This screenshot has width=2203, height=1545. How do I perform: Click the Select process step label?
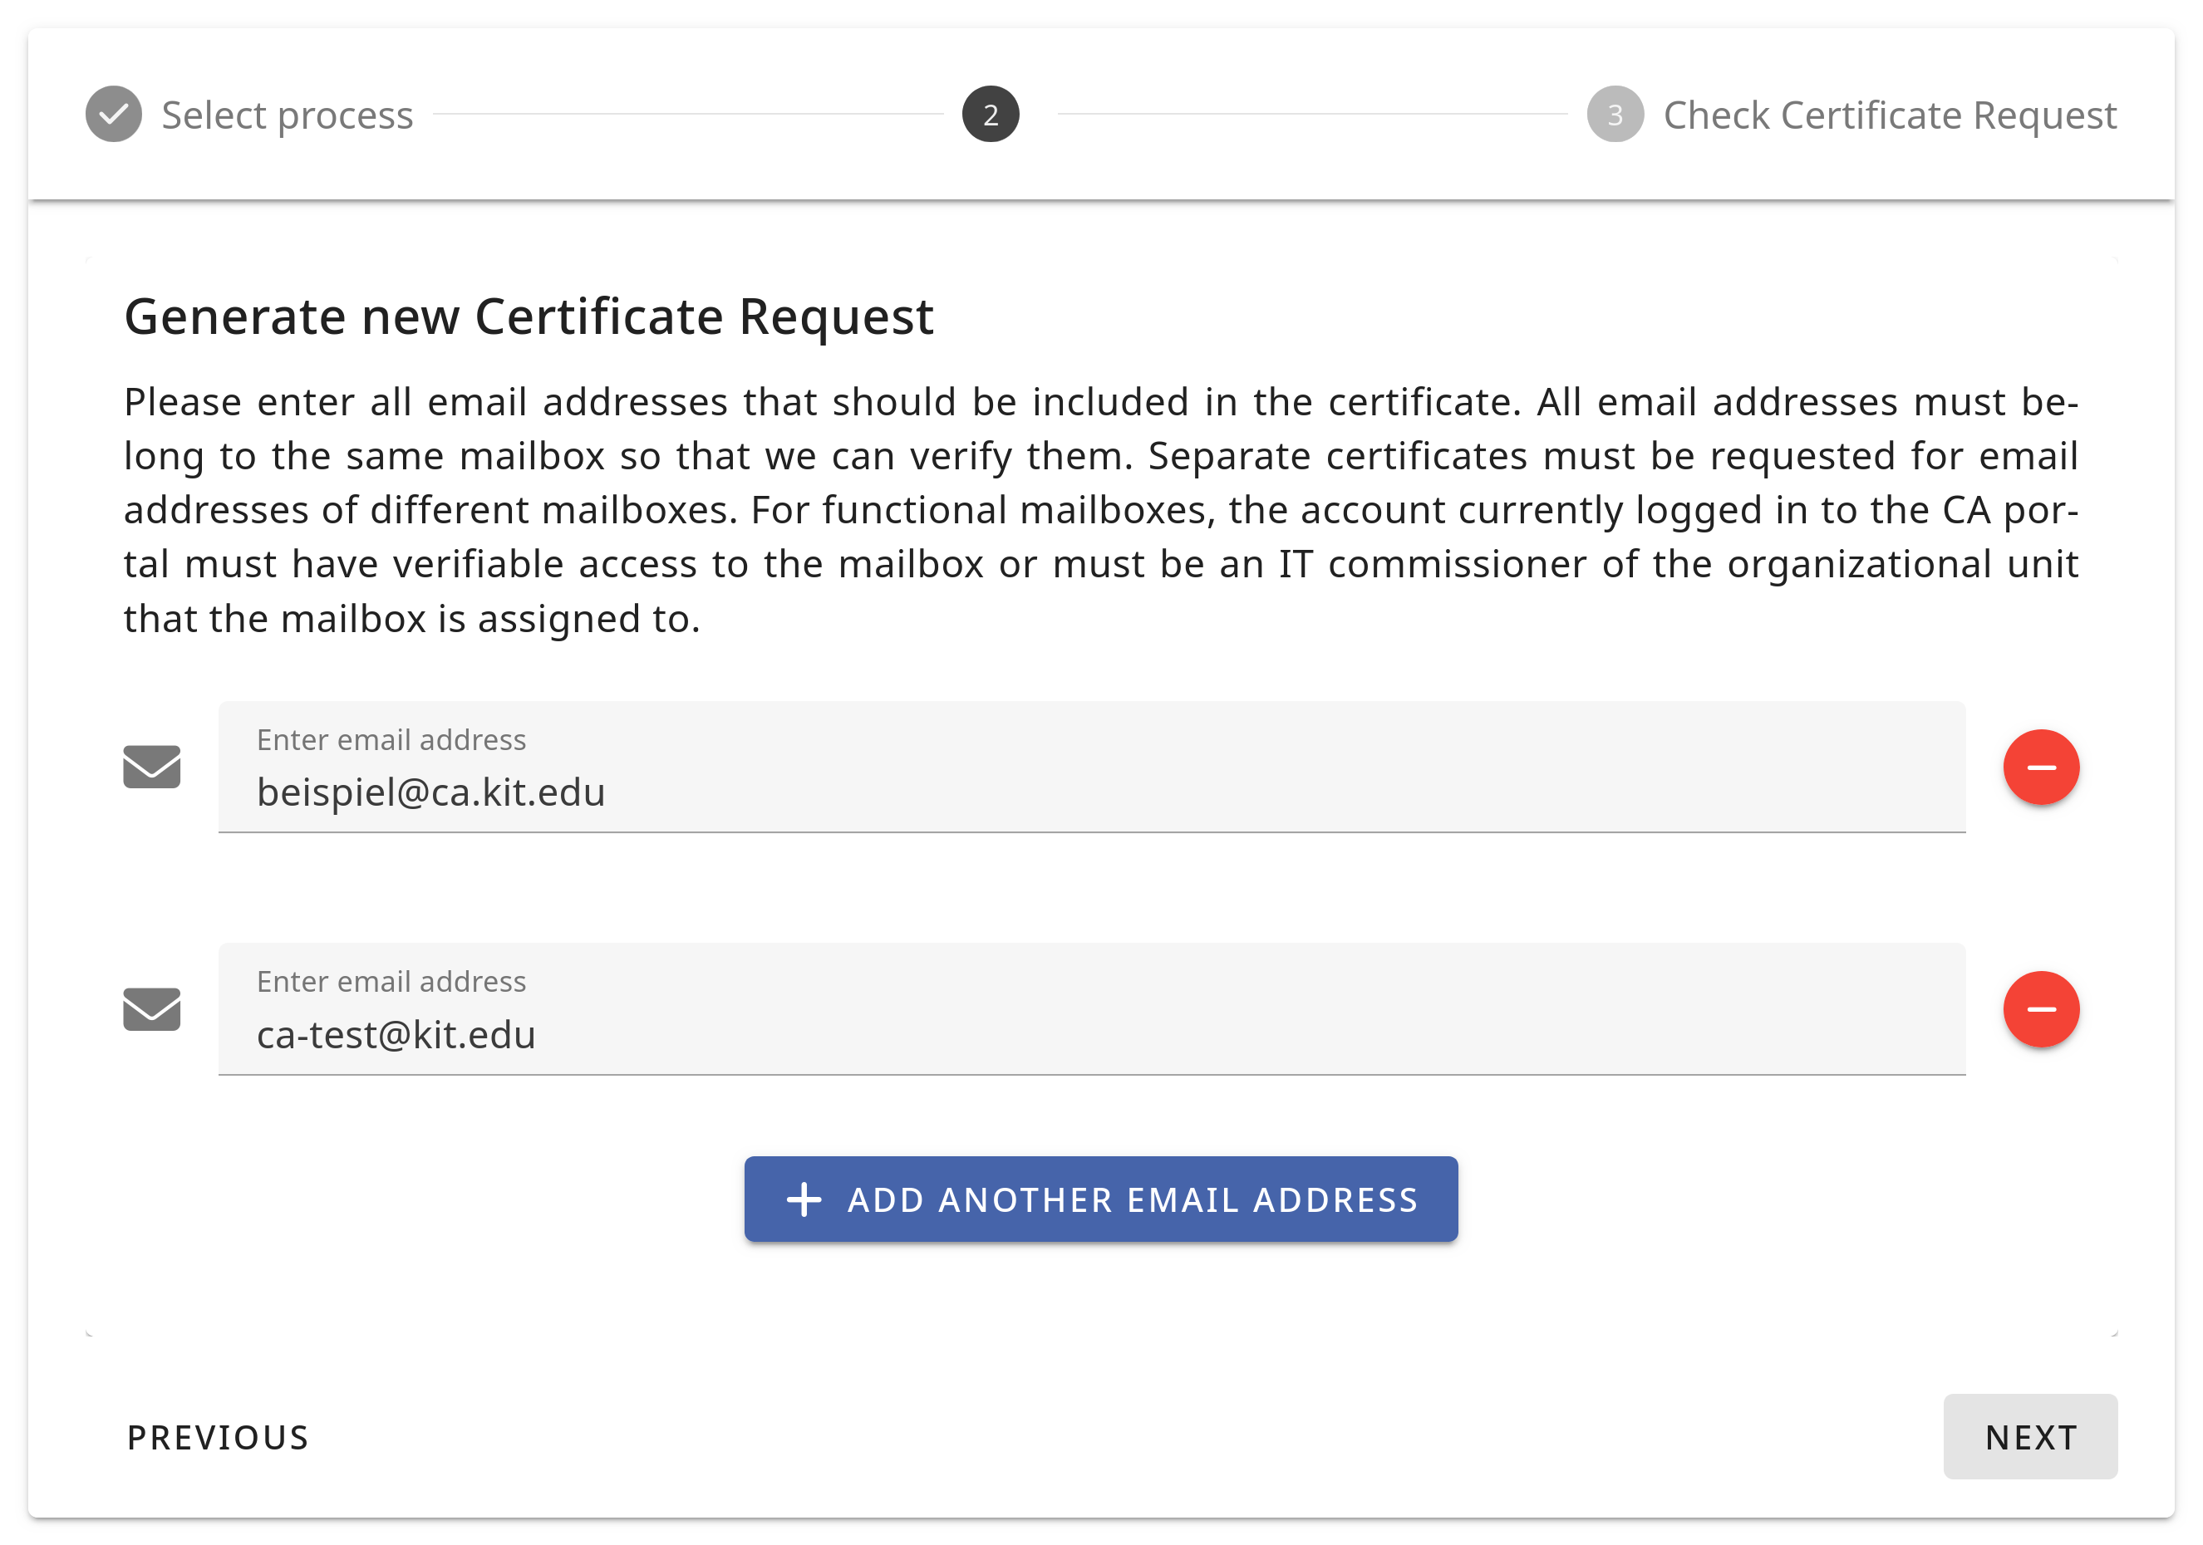click(x=287, y=115)
